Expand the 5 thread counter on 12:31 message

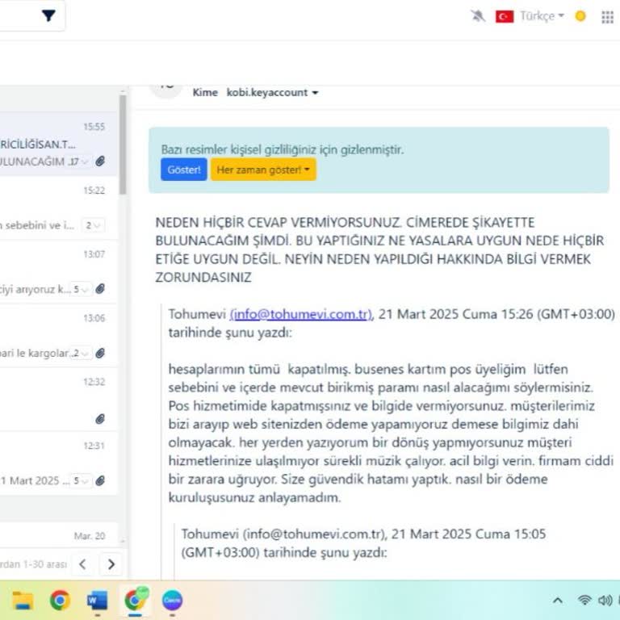click(x=81, y=481)
